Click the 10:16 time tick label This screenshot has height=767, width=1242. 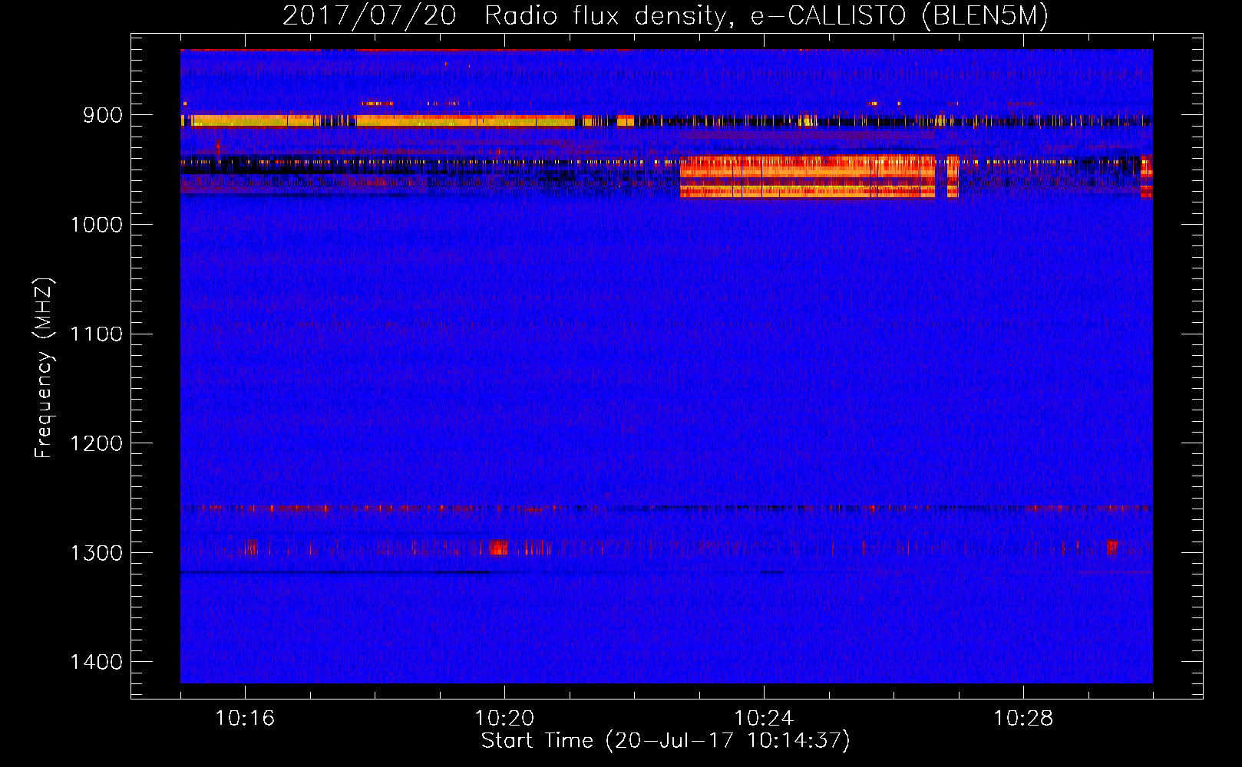(x=245, y=719)
